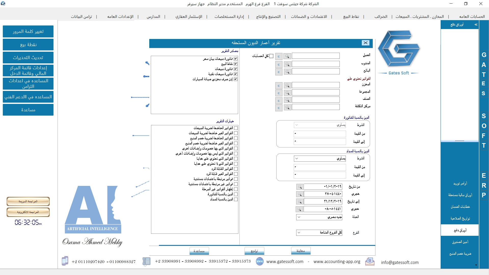Click the « button beside العميل field

(x=279, y=56)
